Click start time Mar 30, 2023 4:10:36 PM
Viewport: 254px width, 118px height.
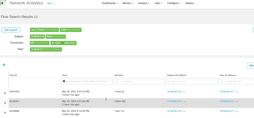(76, 111)
